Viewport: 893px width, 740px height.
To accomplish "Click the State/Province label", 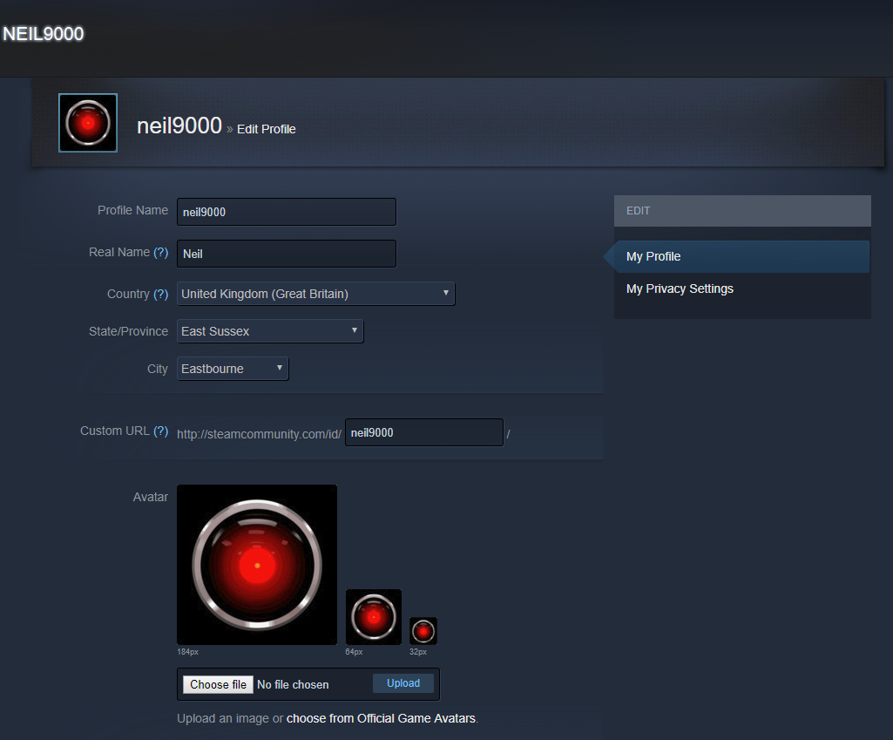I will [x=128, y=331].
